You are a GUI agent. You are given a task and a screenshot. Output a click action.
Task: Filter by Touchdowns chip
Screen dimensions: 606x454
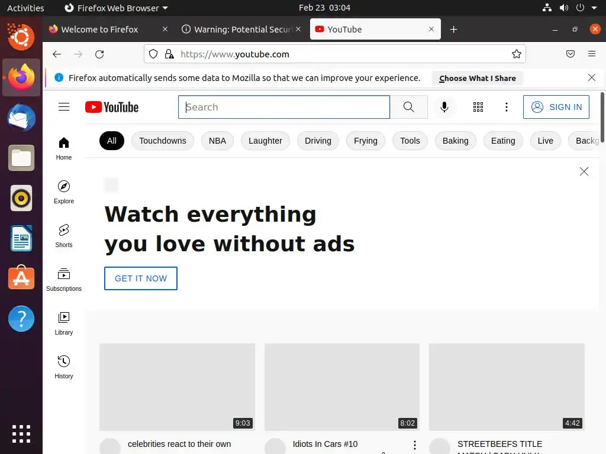163,141
